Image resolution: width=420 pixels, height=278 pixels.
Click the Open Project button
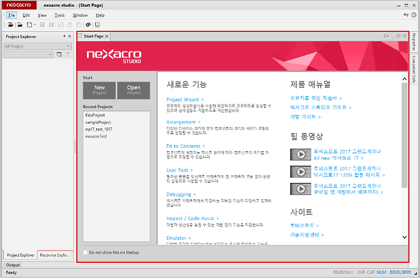coord(133,91)
